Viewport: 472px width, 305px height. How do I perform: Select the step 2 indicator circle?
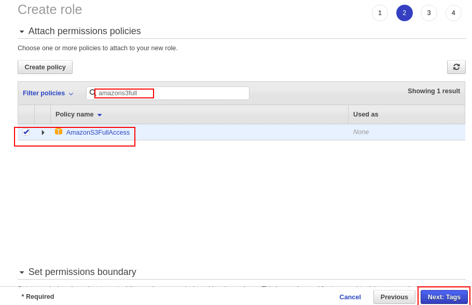click(404, 13)
